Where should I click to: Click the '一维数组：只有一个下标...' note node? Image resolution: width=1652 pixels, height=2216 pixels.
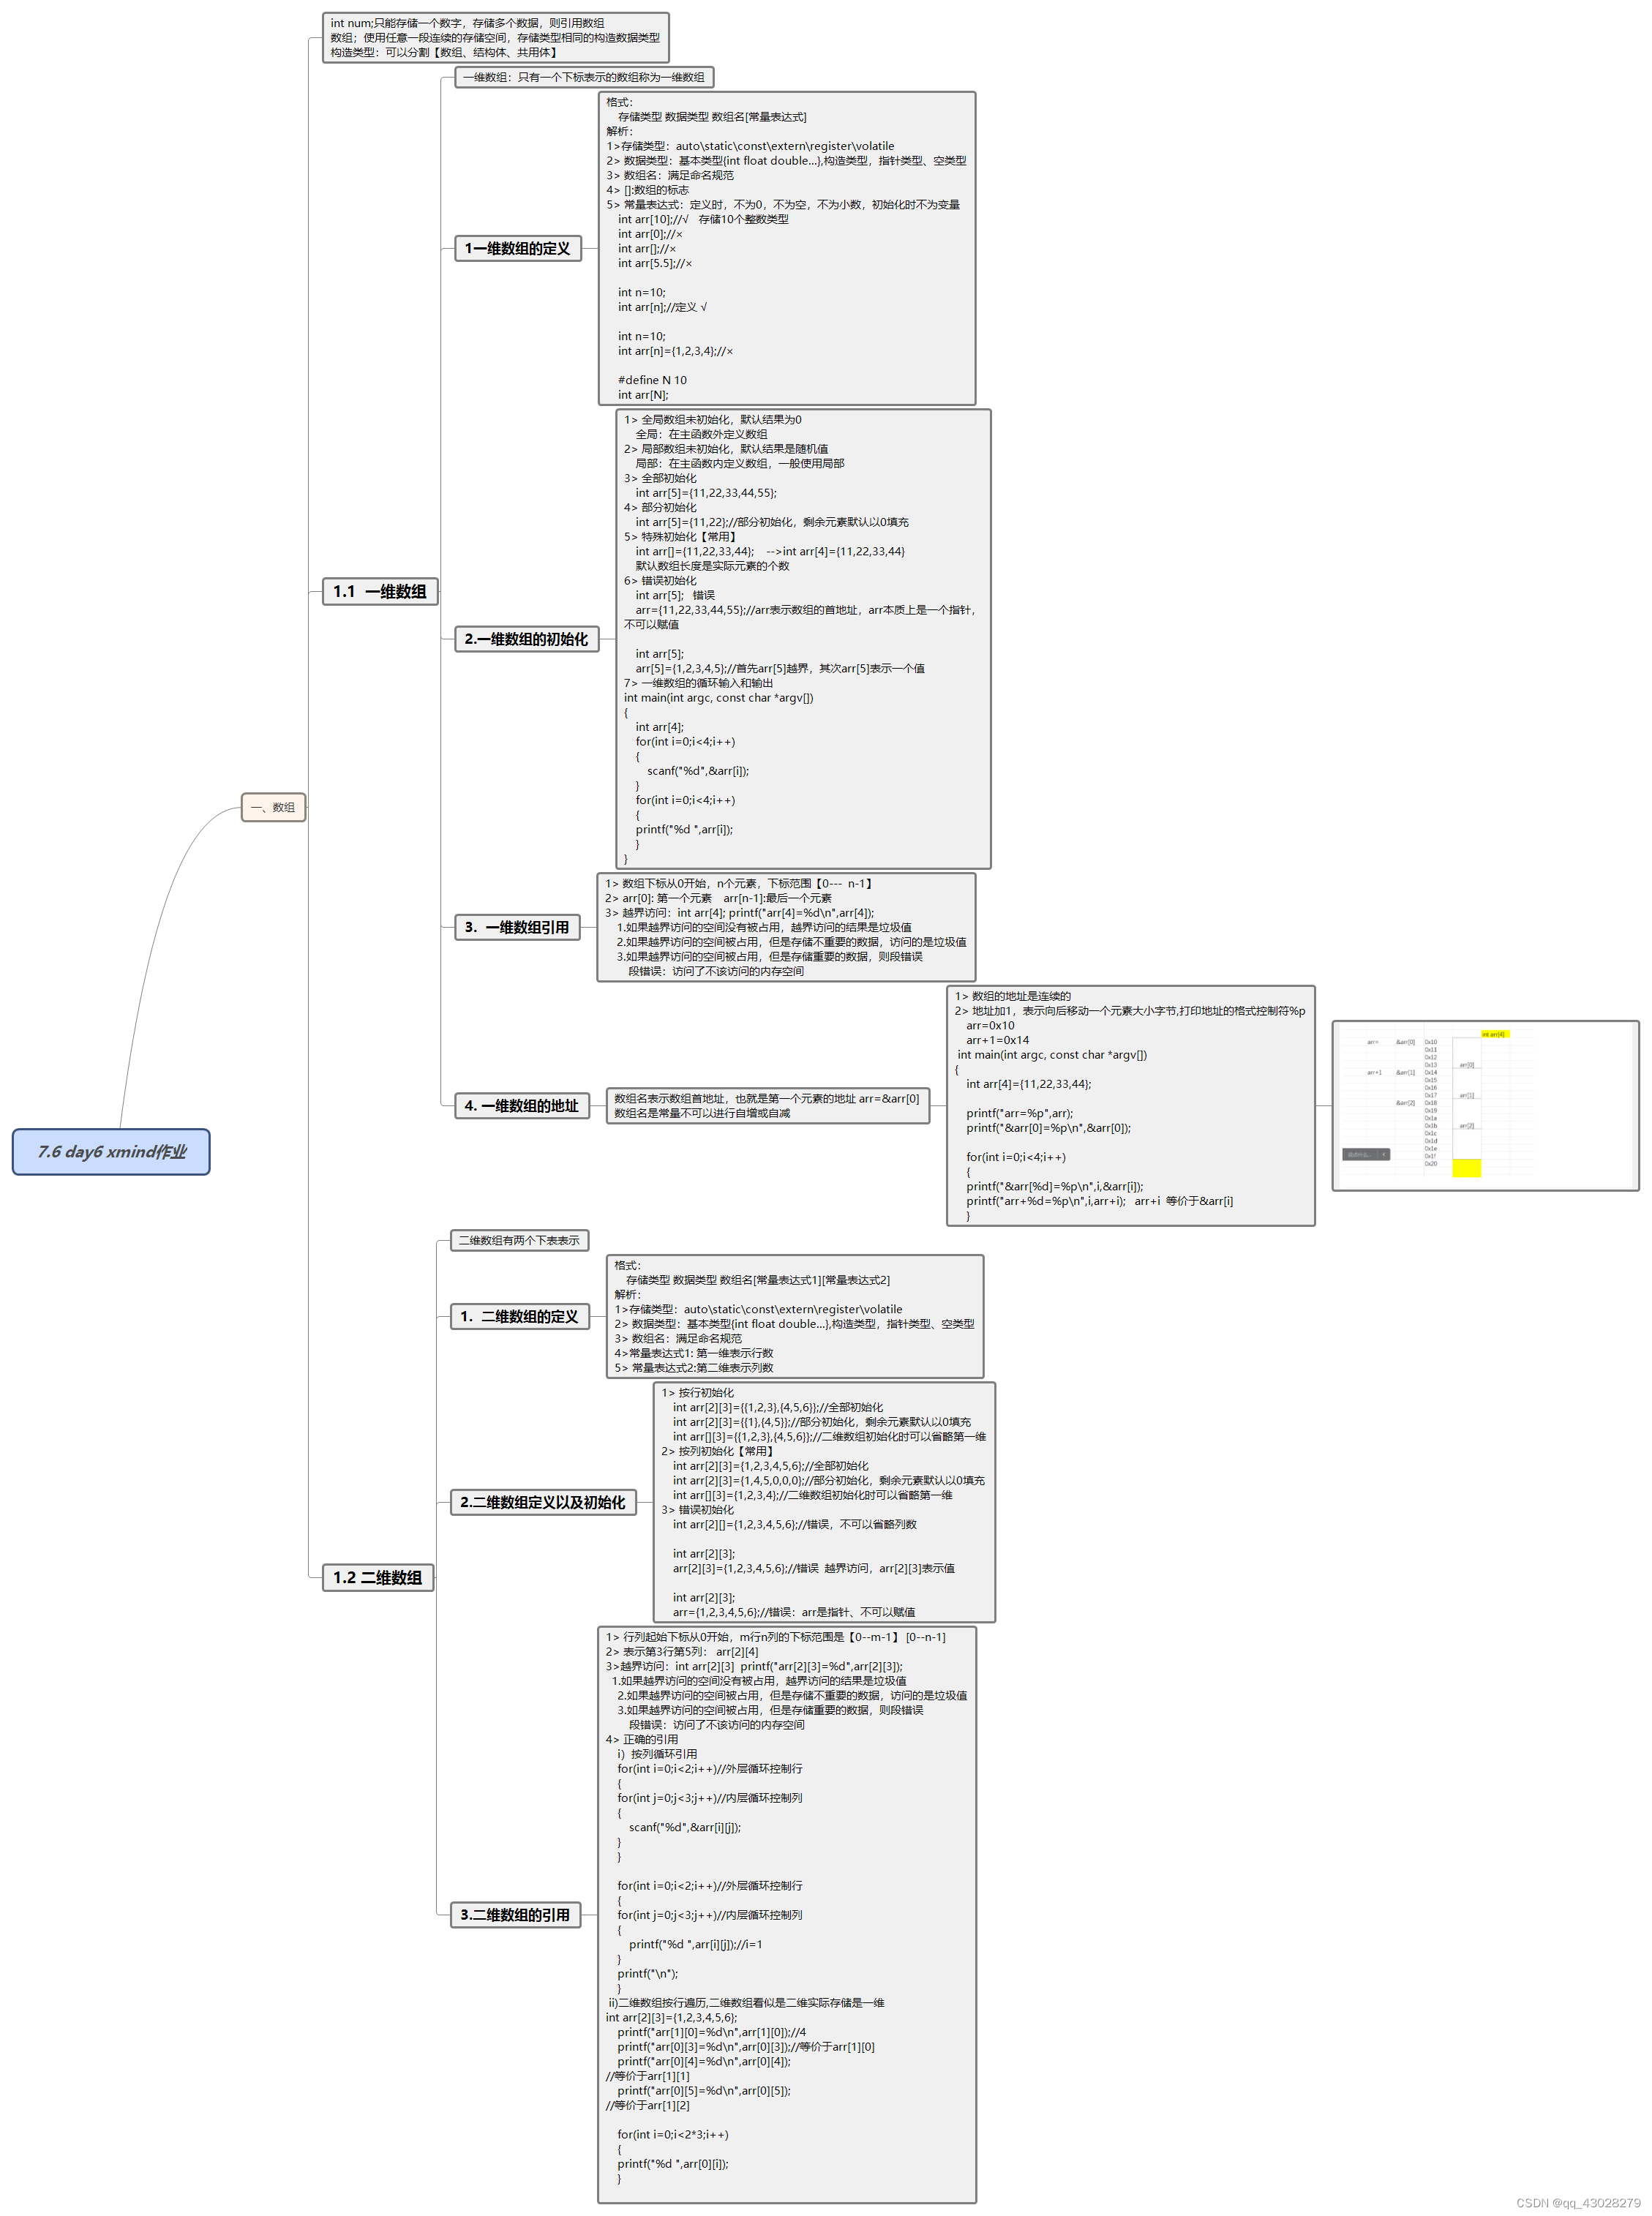coord(583,77)
